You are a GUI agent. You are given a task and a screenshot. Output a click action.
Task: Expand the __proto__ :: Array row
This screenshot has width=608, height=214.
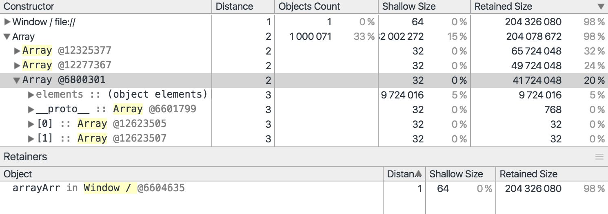31,110
